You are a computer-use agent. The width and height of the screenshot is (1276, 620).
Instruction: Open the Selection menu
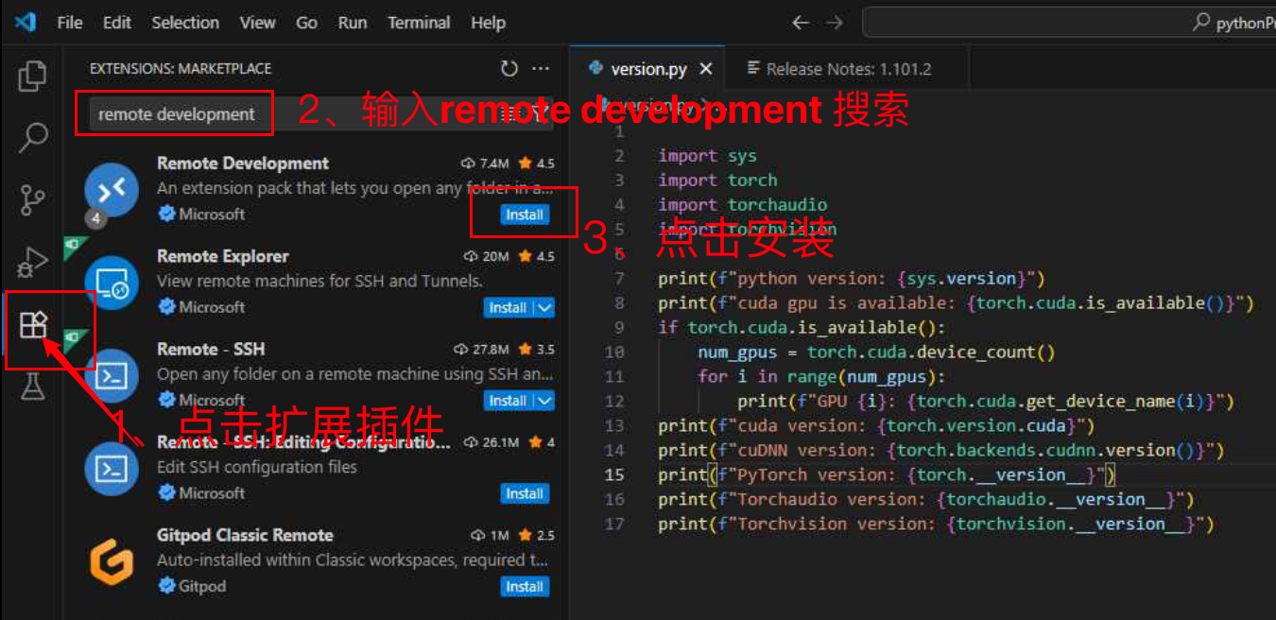point(185,23)
